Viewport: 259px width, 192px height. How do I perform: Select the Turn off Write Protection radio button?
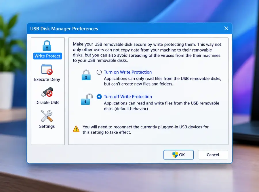point(99,97)
